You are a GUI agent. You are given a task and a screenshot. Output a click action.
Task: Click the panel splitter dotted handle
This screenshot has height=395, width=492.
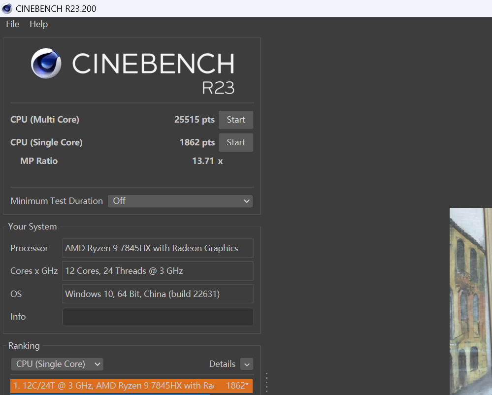[267, 383]
